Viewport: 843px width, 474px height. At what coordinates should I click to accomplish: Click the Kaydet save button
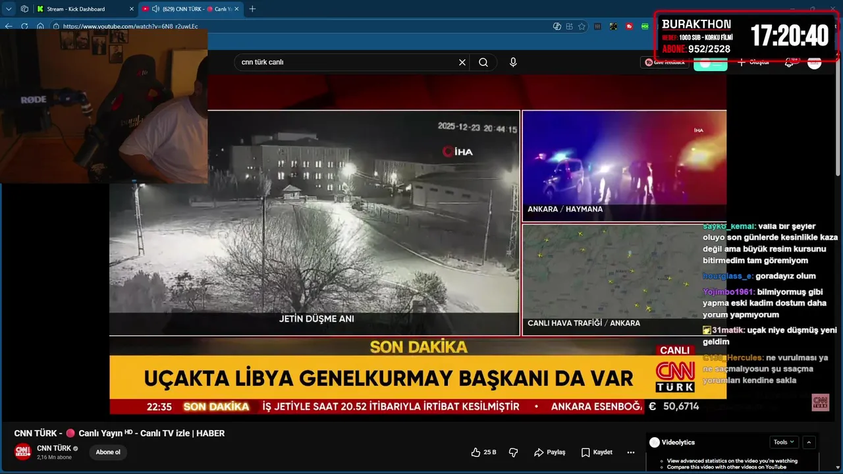[597, 452]
